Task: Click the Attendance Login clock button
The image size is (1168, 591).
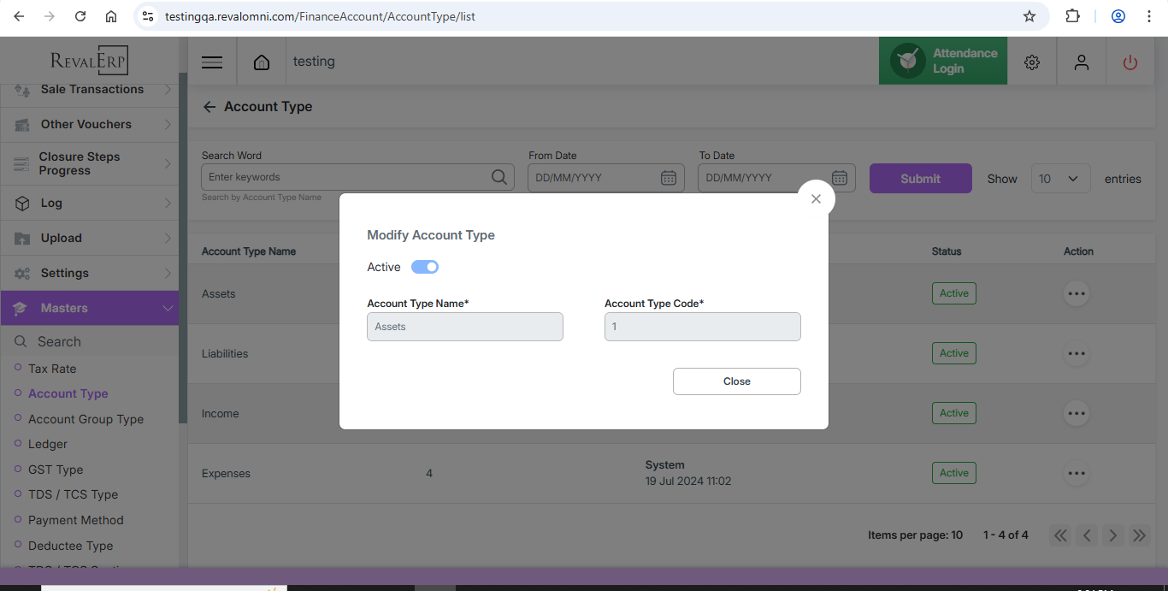Action: coord(942,62)
